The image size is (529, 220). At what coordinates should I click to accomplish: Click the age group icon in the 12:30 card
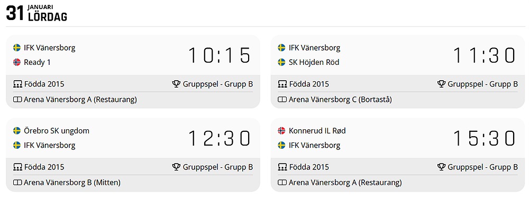(x=17, y=167)
